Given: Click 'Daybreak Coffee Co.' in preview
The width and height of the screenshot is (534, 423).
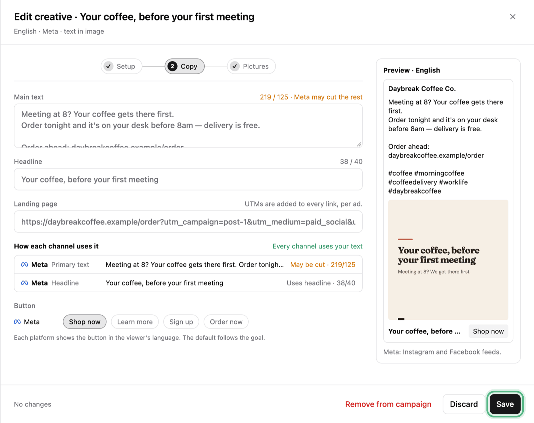Looking at the screenshot, I should point(422,89).
